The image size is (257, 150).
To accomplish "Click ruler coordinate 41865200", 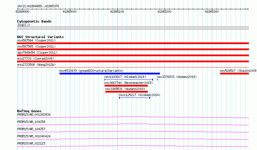I will point(164,12).
